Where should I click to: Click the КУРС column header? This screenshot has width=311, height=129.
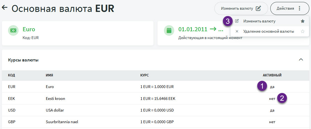[x=145, y=75]
